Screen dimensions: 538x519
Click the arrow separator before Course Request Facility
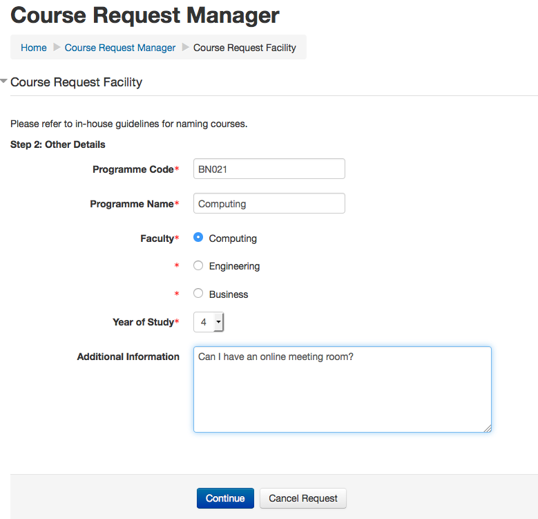click(185, 48)
